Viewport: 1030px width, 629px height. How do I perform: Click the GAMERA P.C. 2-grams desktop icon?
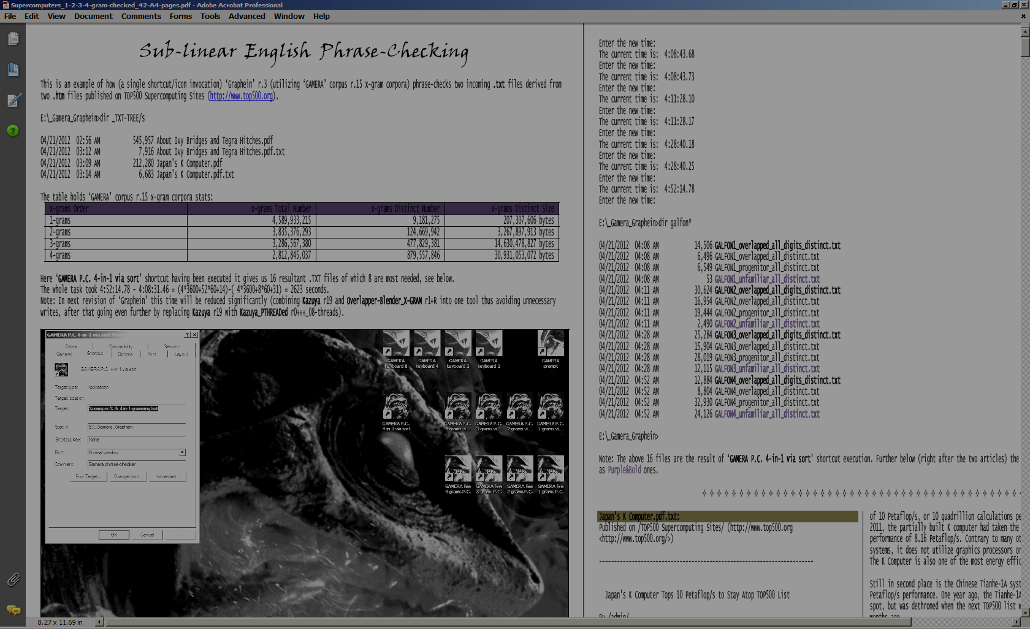click(x=520, y=412)
